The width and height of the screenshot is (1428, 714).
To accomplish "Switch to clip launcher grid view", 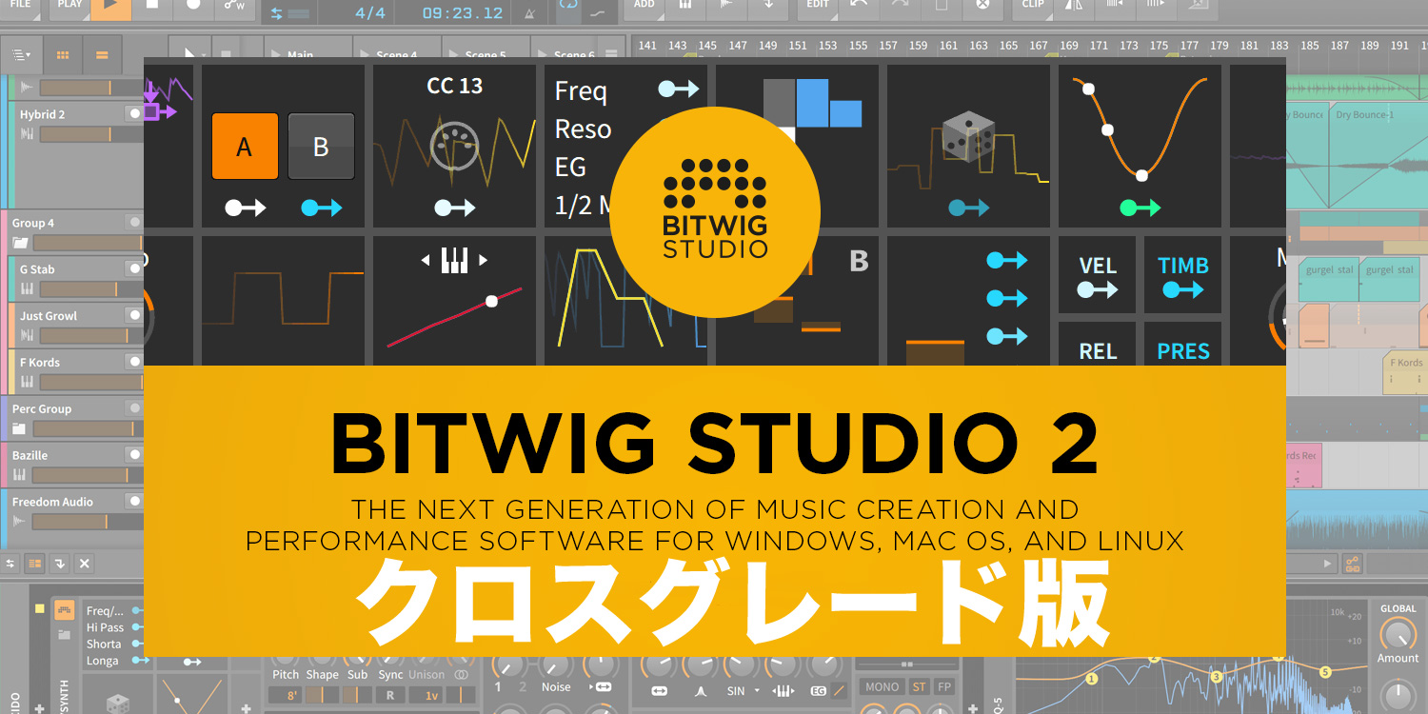I will tap(62, 55).
